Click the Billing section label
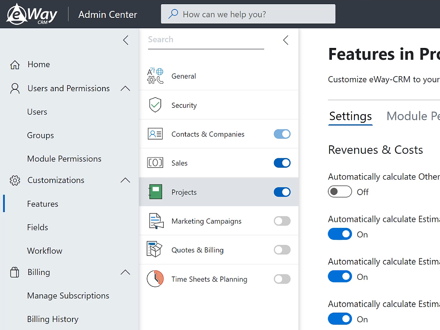The height and width of the screenshot is (330, 440). (x=39, y=272)
